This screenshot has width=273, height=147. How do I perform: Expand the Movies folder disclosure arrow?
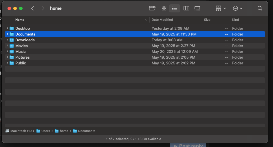click(7, 46)
